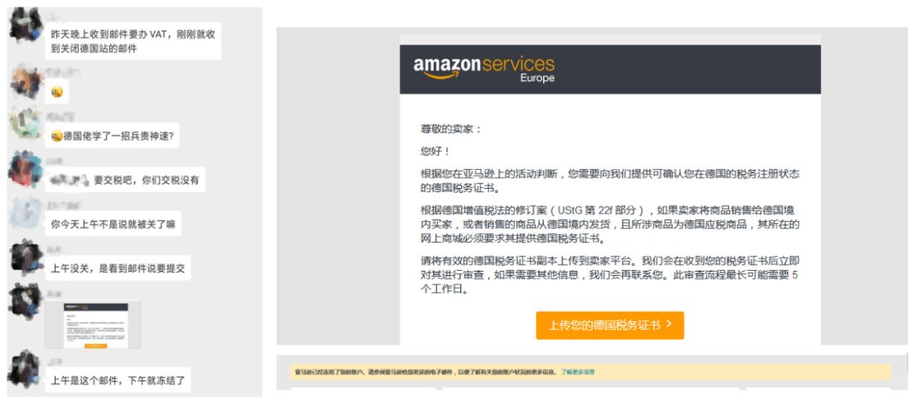
Task: Click the amazon services Europe logo
Action: click(484, 69)
